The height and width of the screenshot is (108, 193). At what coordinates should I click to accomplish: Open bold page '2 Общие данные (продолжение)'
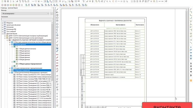pyautogui.click(x=30, y=64)
